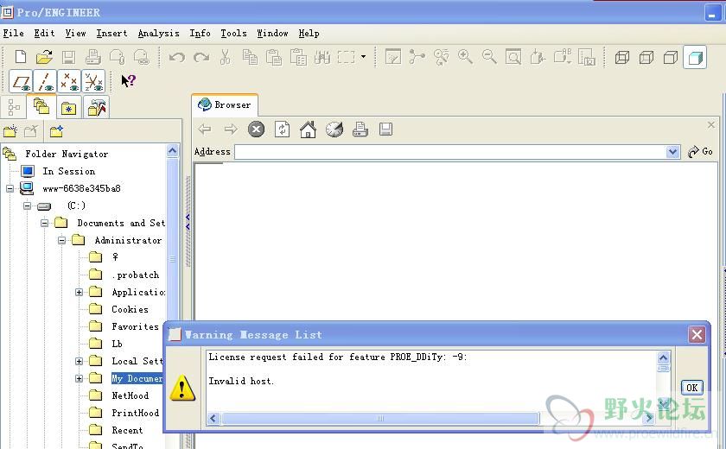
Task: Collapse the Administrator folder
Action: [x=61, y=240]
